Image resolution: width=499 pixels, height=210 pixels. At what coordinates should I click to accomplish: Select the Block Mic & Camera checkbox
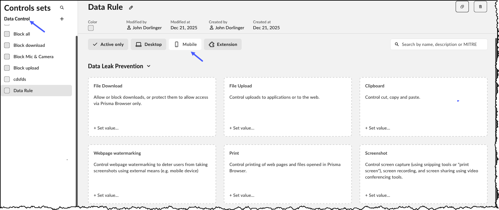point(7,57)
